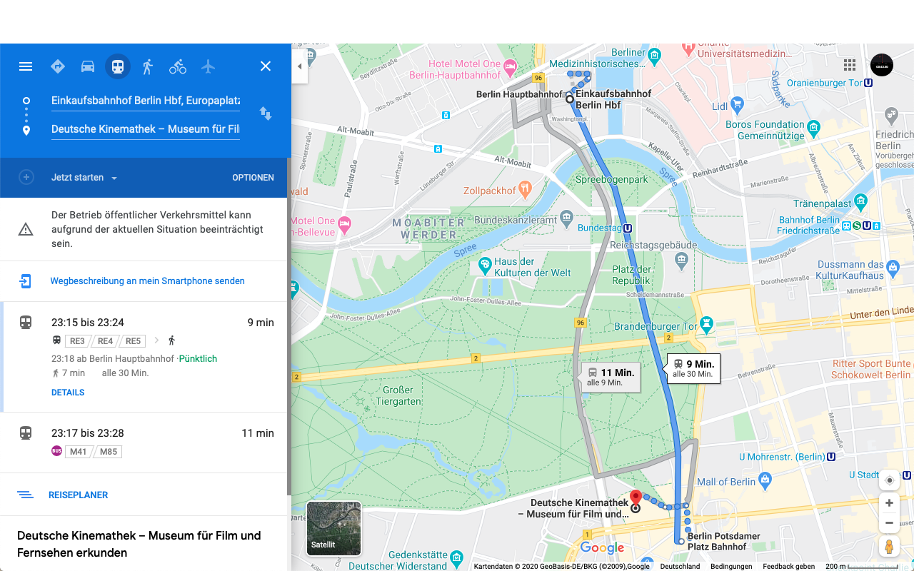Click the RE3 line badge
Image resolution: width=914 pixels, height=571 pixels.
pyautogui.click(x=77, y=341)
